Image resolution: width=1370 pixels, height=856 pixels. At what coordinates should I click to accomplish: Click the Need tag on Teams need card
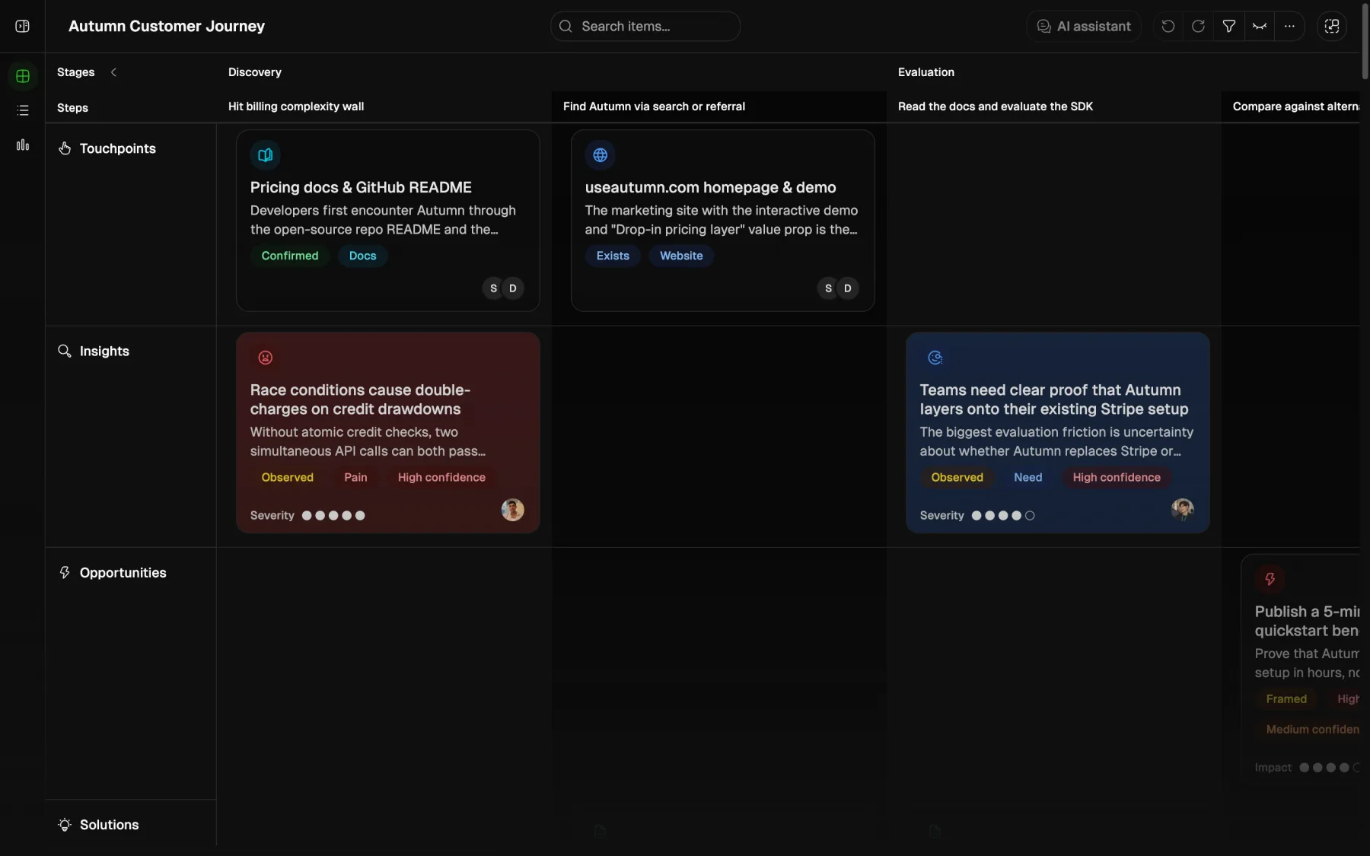click(1027, 477)
